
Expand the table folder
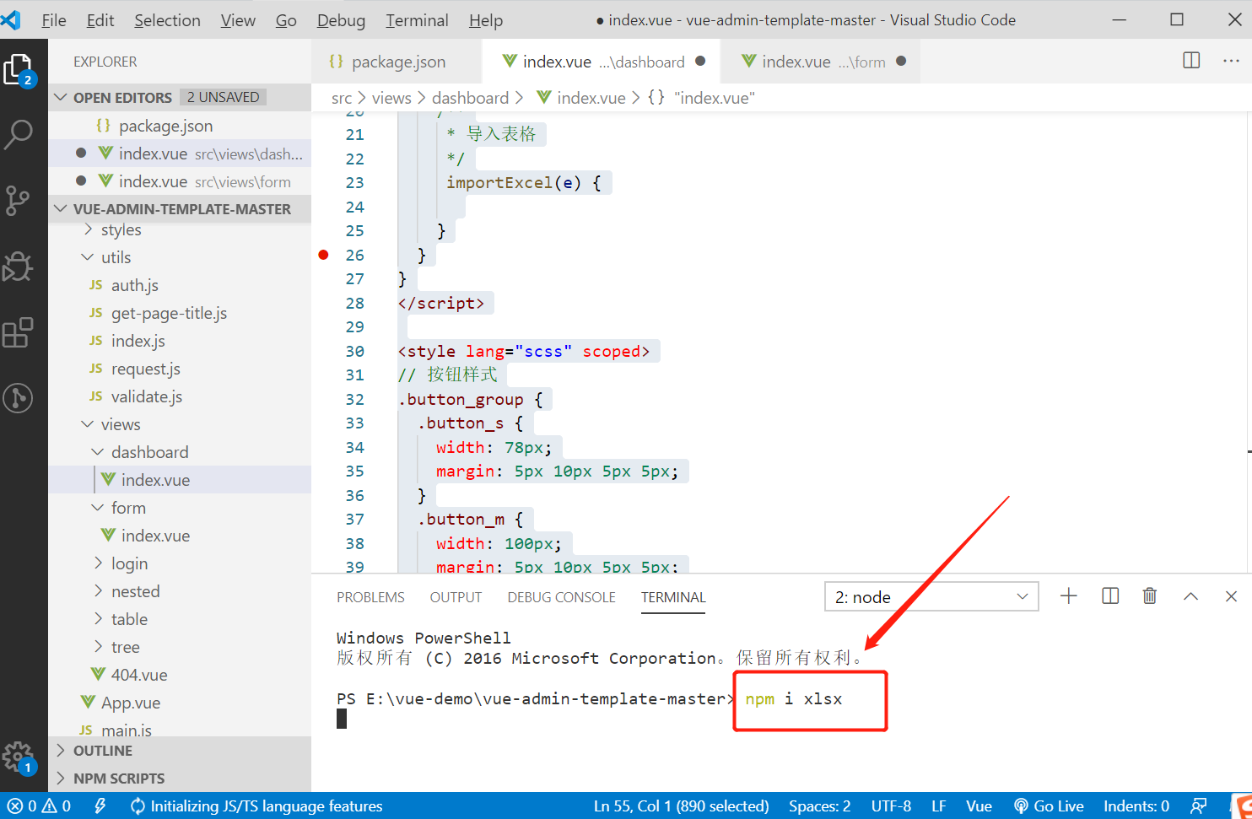[x=180, y=619]
